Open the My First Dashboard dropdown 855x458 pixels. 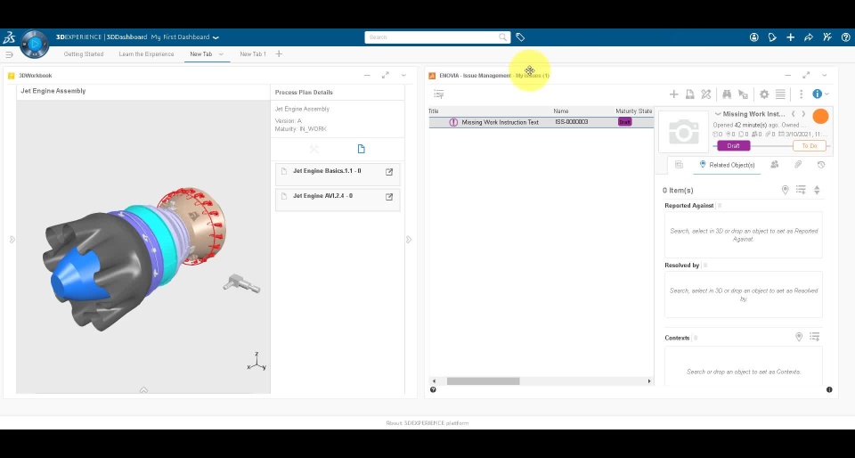click(x=216, y=37)
